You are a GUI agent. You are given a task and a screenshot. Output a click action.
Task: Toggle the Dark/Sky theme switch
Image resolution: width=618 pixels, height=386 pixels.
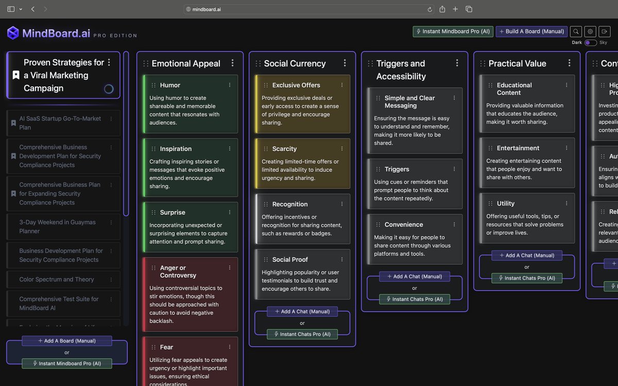click(x=590, y=43)
